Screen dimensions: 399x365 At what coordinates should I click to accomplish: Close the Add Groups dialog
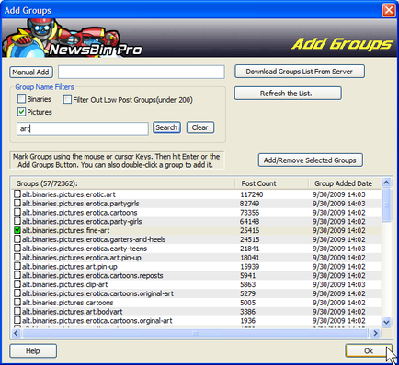pyautogui.click(x=389, y=10)
